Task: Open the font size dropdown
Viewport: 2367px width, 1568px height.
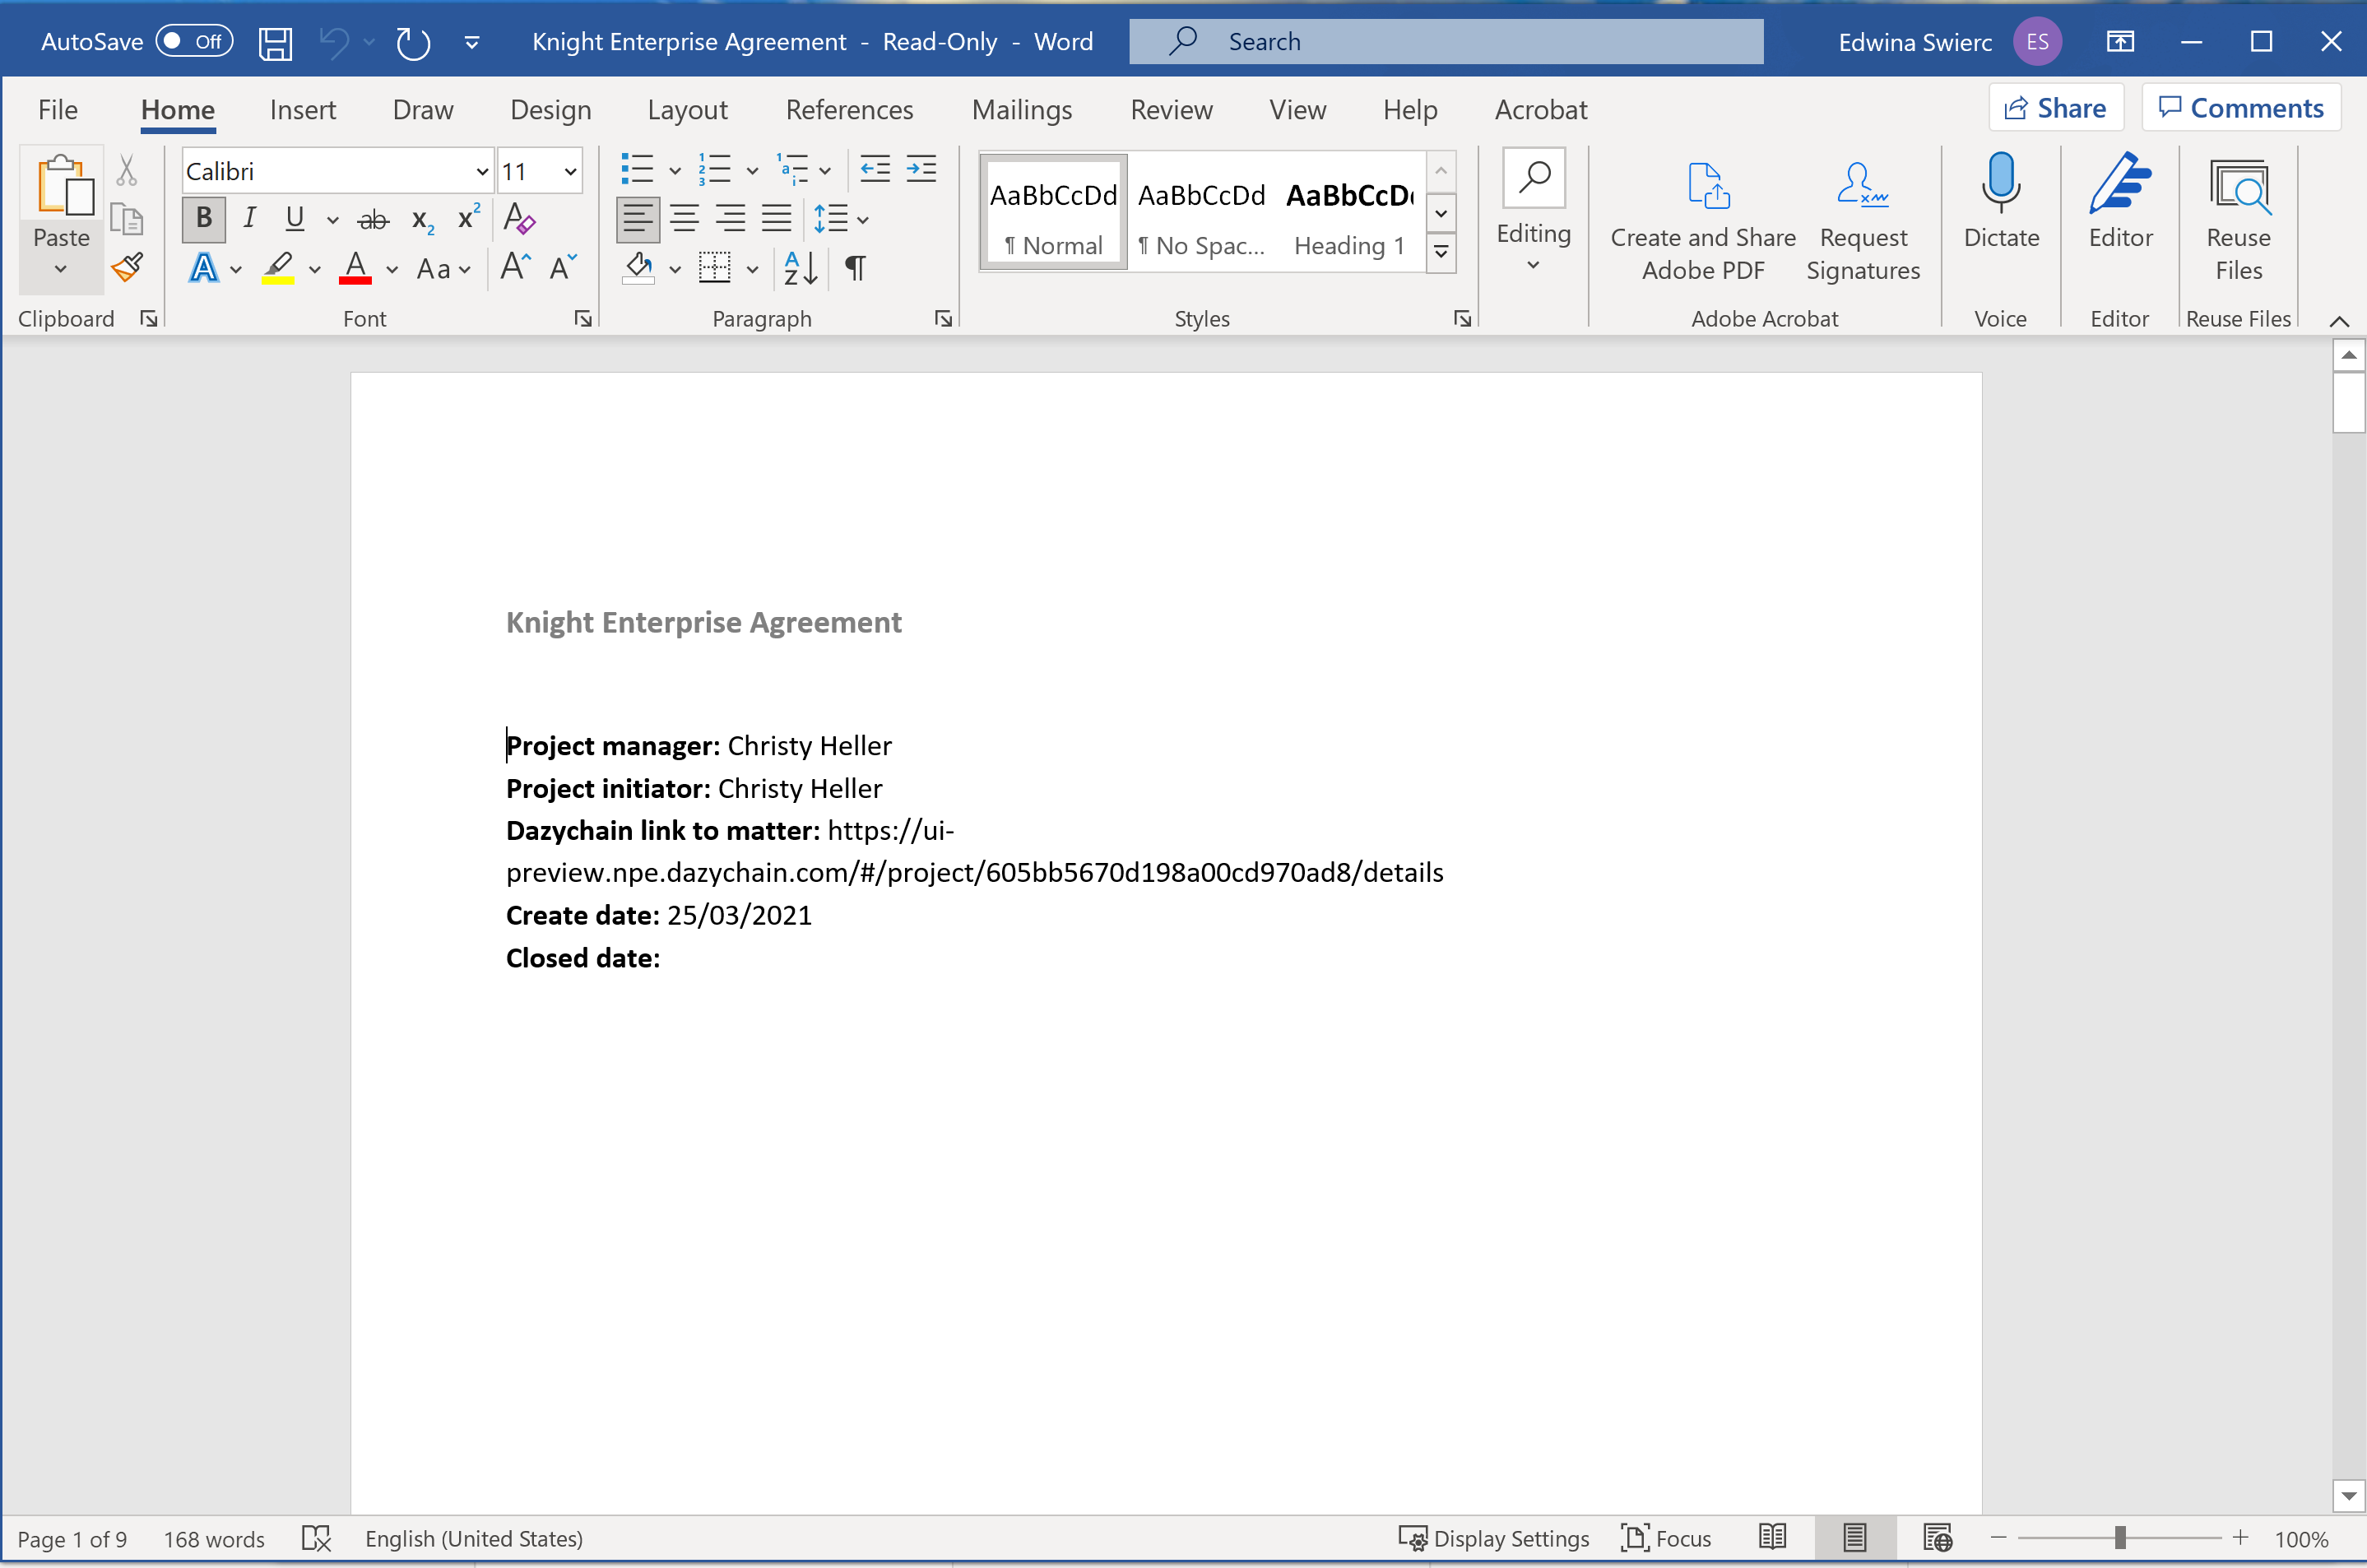Action: [x=570, y=172]
